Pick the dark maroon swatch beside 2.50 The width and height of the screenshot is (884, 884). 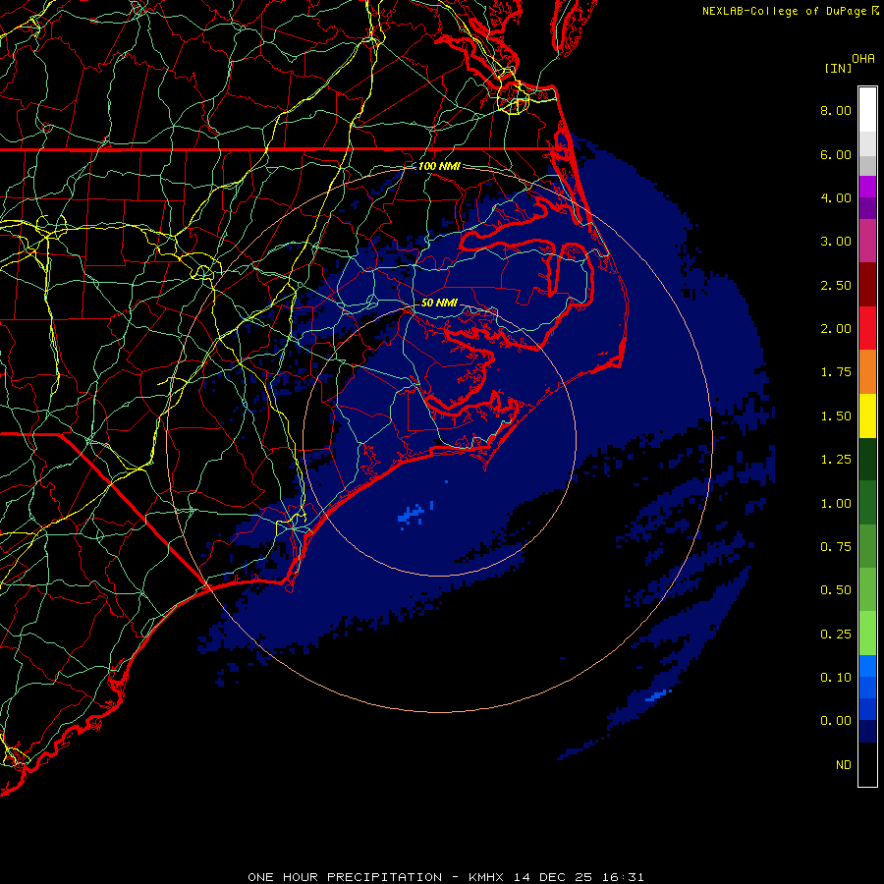(x=867, y=285)
